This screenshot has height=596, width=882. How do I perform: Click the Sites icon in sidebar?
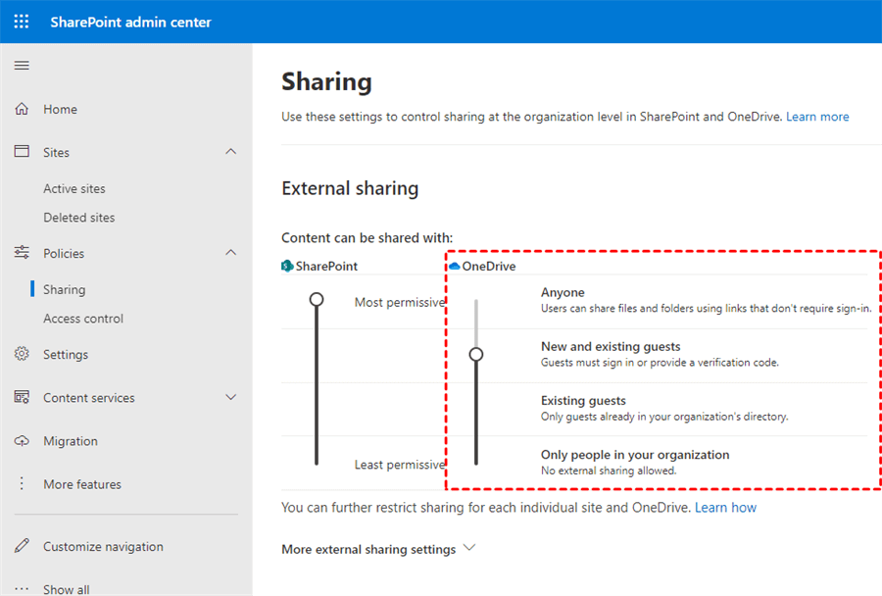tap(22, 152)
